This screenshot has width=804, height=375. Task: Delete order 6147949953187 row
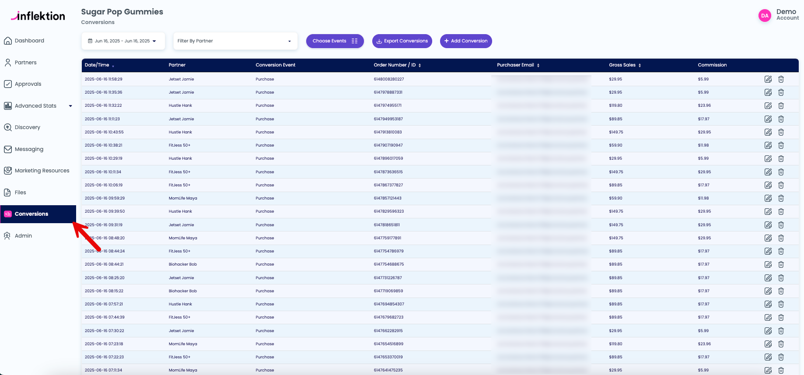click(781, 119)
